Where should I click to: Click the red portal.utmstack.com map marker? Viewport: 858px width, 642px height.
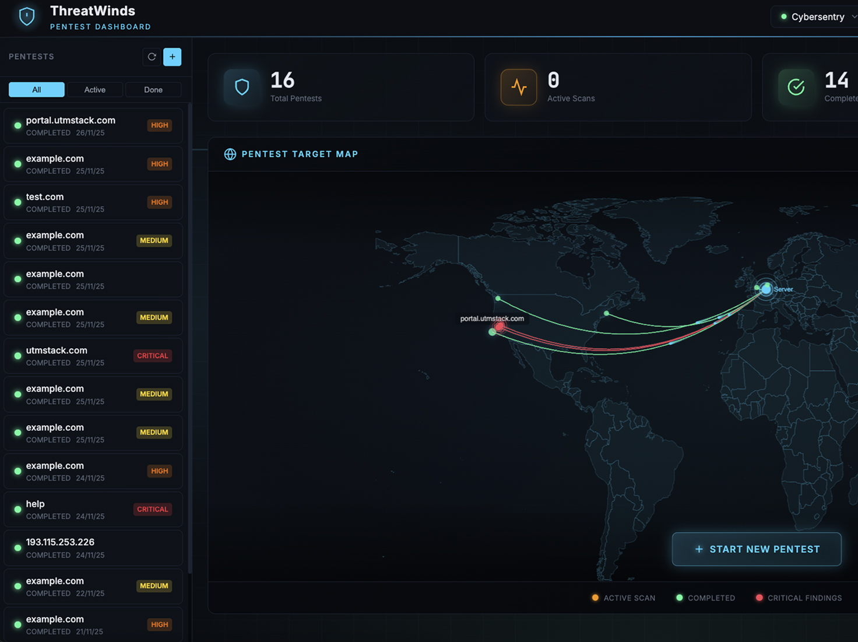coord(500,327)
